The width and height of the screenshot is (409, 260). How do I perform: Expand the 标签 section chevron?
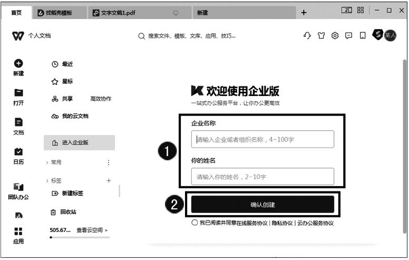[x=47, y=180]
